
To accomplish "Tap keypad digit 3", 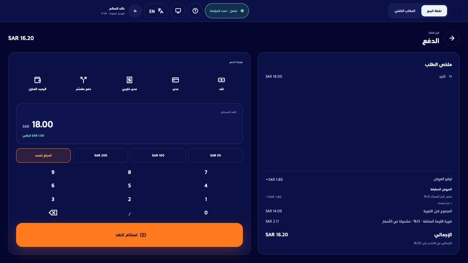I will pos(53,199).
